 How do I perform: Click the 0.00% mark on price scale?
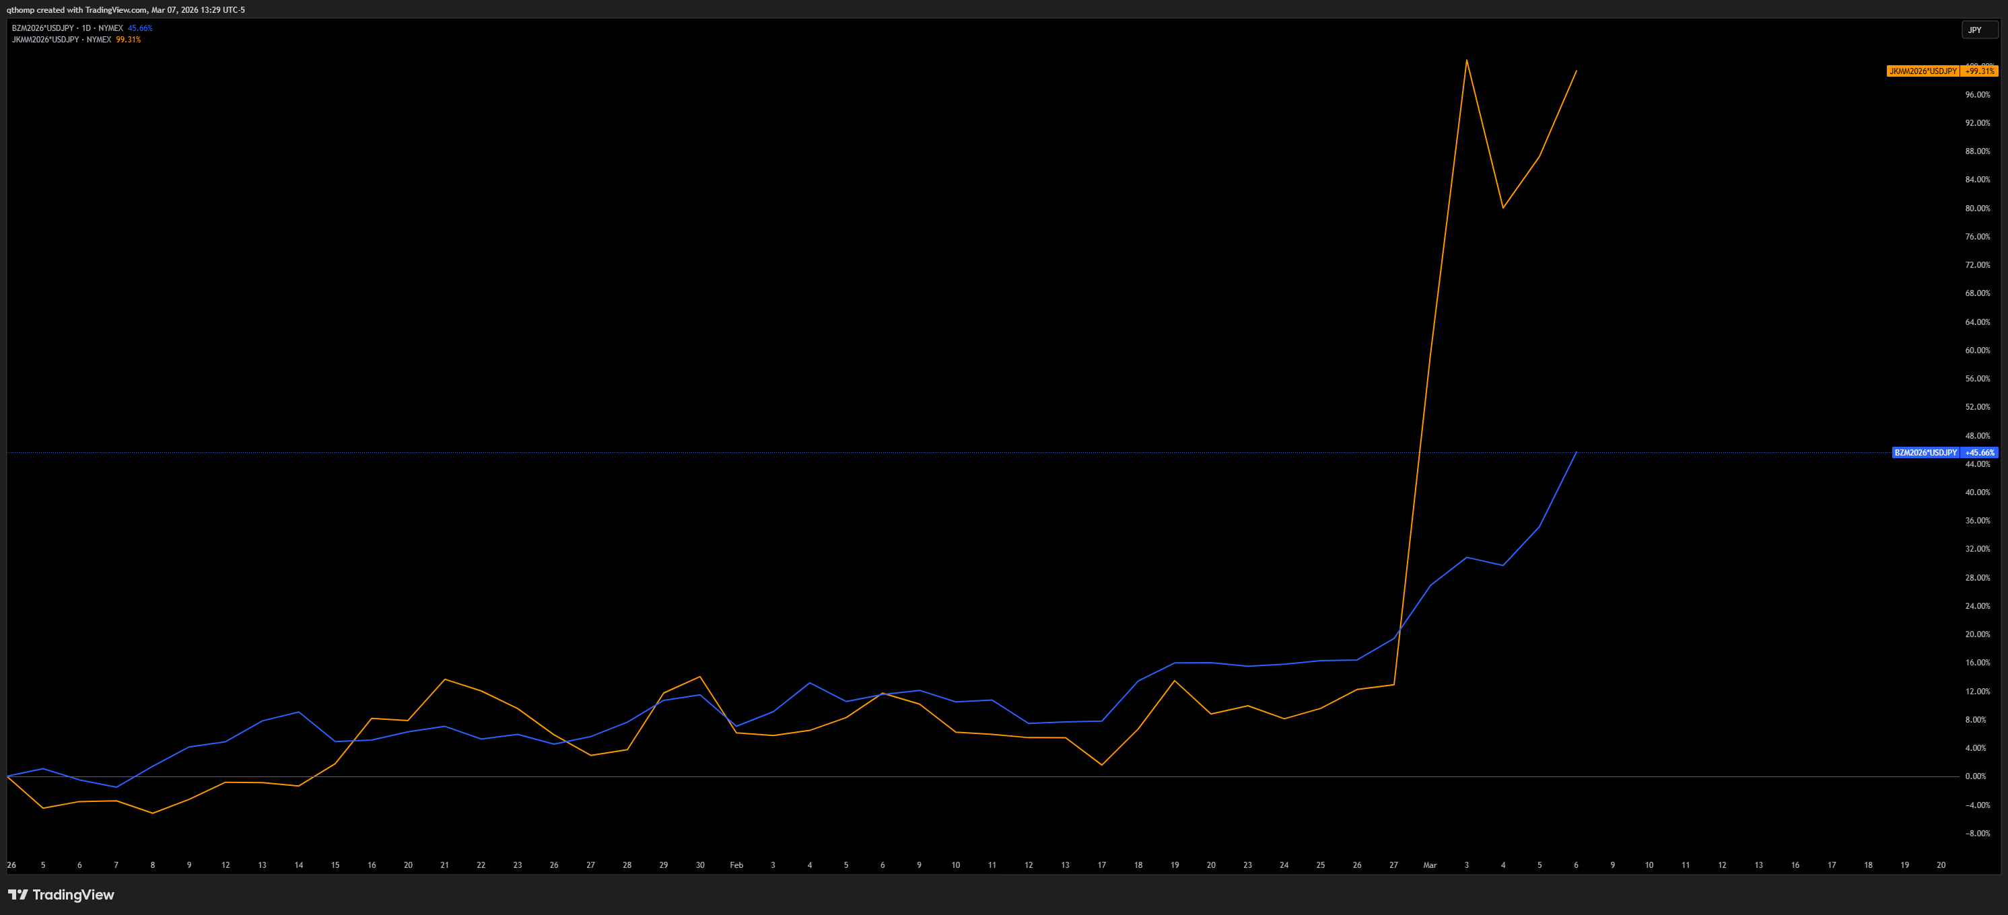point(1975,776)
